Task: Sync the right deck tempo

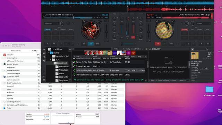Action: (x=171, y=44)
